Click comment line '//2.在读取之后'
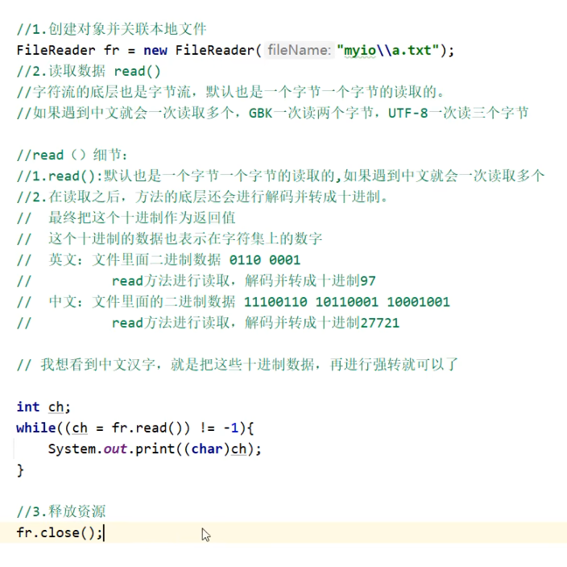The width and height of the screenshot is (567, 567). pyautogui.click(x=202, y=197)
